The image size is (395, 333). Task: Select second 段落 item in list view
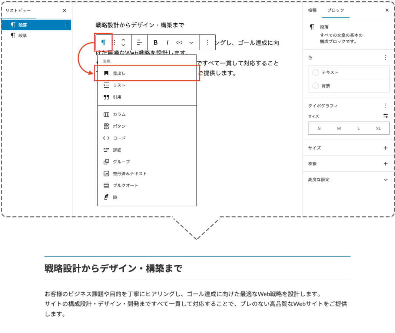(x=23, y=36)
